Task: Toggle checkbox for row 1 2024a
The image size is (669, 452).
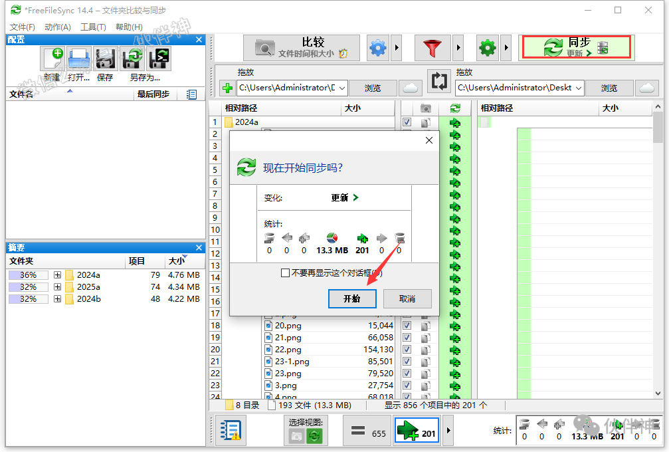Action: (x=407, y=122)
